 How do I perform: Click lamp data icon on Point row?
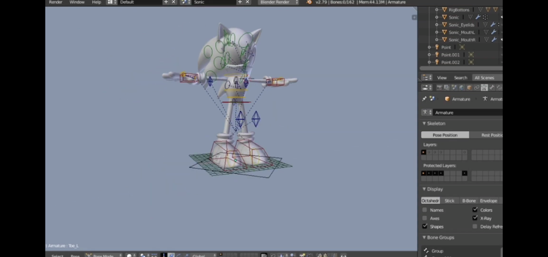pyautogui.click(x=462, y=47)
